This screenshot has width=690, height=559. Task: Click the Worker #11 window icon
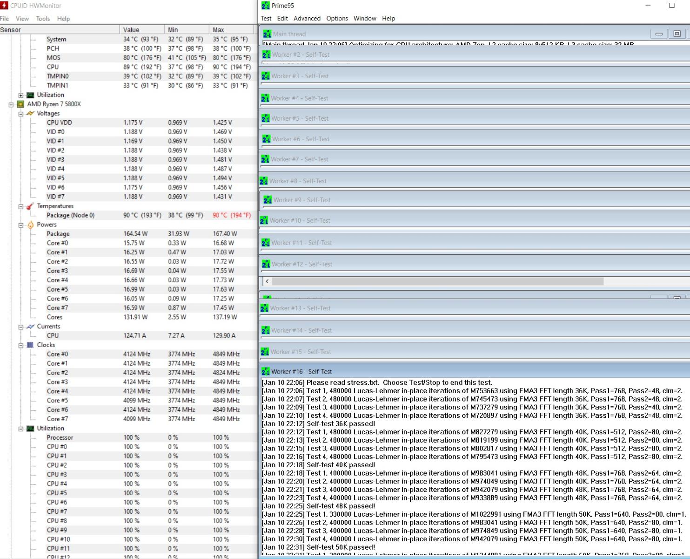266,243
